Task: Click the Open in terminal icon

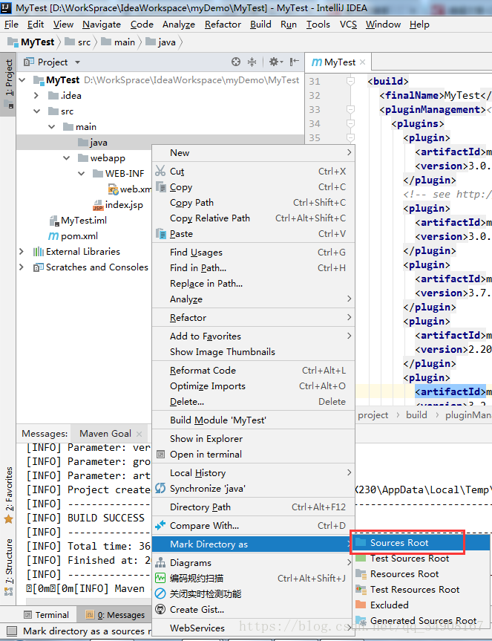Action: pyautogui.click(x=161, y=454)
